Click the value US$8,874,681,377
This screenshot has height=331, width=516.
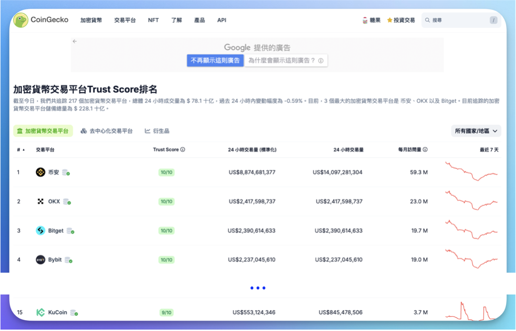tap(252, 172)
